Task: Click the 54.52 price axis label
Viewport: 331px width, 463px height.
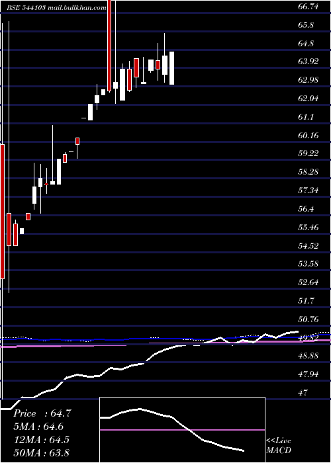Action: pyautogui.click(x=308, y=245)
